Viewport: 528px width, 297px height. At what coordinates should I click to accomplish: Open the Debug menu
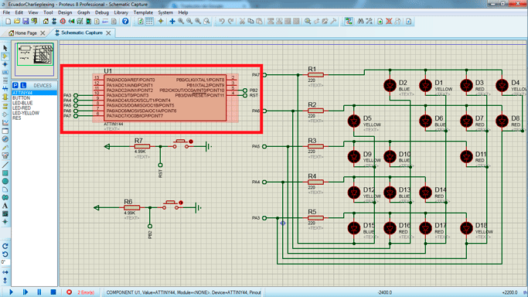(x=102, y=12)
